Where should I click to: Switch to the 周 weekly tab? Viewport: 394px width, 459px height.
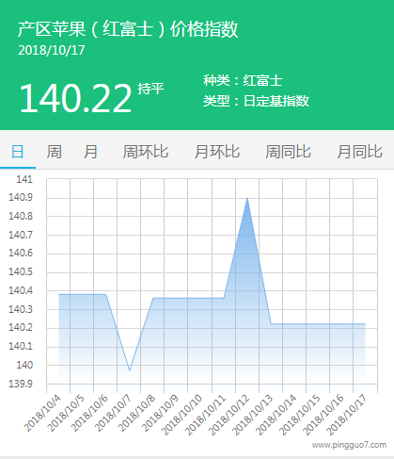point(54,152)
